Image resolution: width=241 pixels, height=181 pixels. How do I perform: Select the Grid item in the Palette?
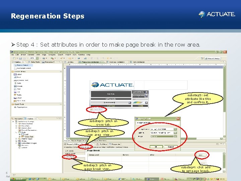[x=17, y=89]
